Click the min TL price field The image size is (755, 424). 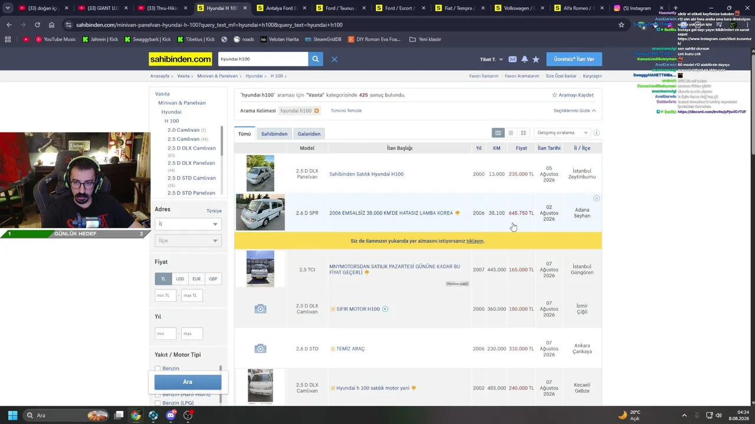pyautogui.click(x=165, y=295)
